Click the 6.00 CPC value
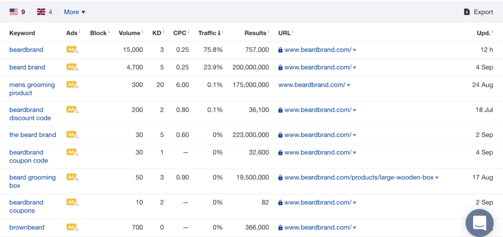Screen dimensions: 503x237 point(183,85)
